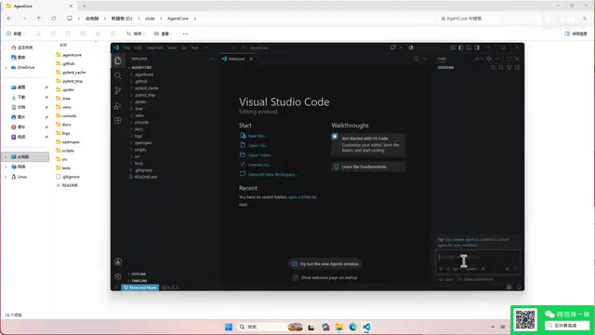Open notifications bell in VS Code status bar
Viewport: 595px width, 335px height.
click(519, 288)
